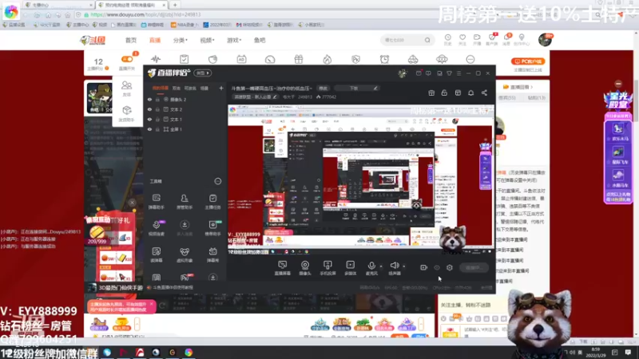Lock the 全屏 1 source layer
This screenshot has height=359, width=639.
(157, 129)
